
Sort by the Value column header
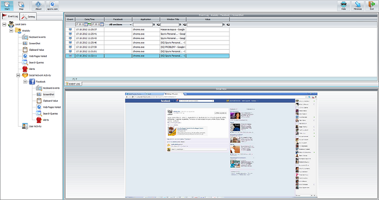[208, 19]
